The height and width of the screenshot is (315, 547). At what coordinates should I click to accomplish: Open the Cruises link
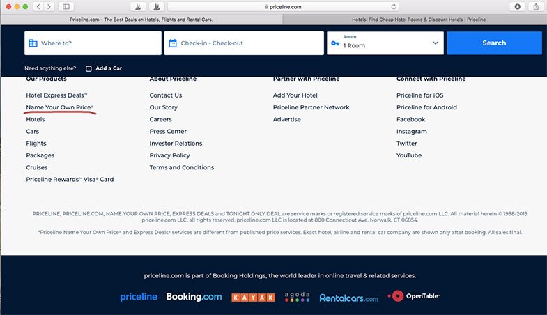pyautogui.click(x=37, y=167)
